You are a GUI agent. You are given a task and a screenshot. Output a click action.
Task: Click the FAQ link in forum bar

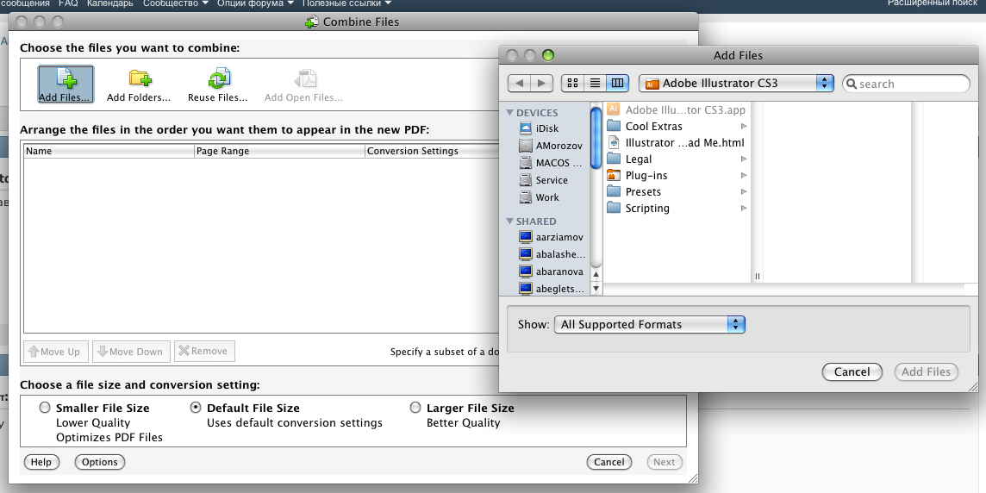(x=68, y=3)
